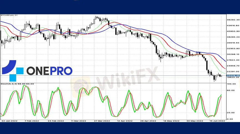Click the current price tag 20438.49
This screenshot has height=134, width=240.
pyautogui.click(x=233, y=76)
